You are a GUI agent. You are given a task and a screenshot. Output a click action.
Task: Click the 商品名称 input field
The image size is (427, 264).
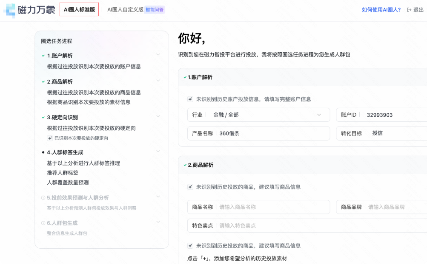coord(258,207)
